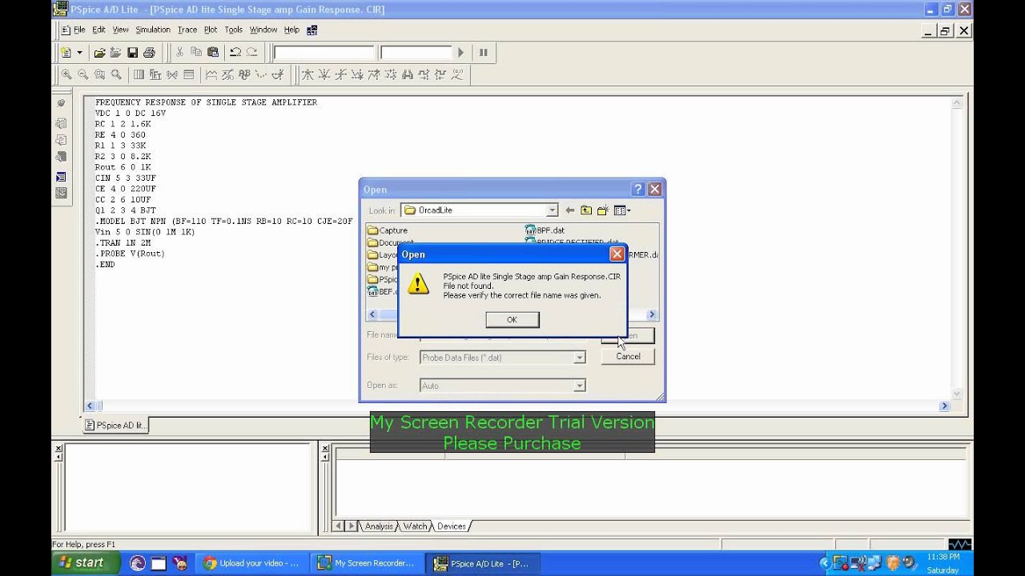Toggle the Log X Axis icon
The image size is (1025, 576).
pyautogui.click(x=139, y=75)
